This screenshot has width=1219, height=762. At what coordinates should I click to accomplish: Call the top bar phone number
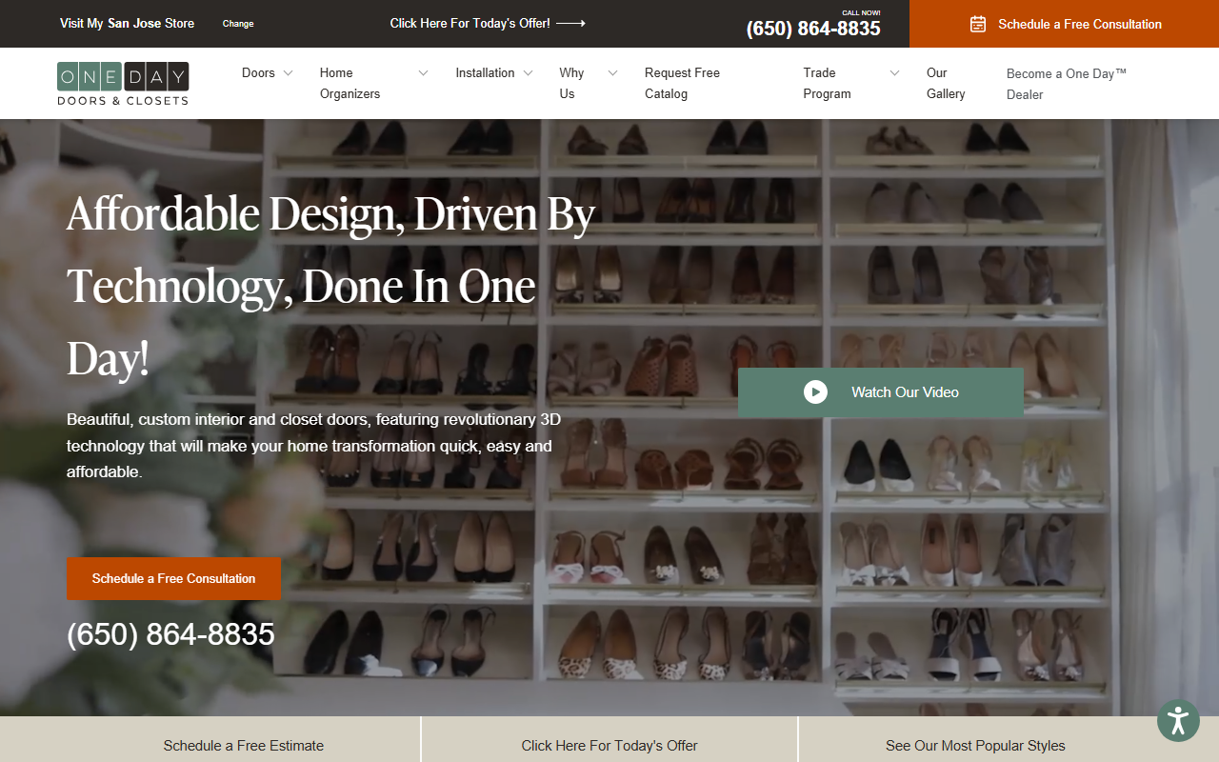coord(813,29)
